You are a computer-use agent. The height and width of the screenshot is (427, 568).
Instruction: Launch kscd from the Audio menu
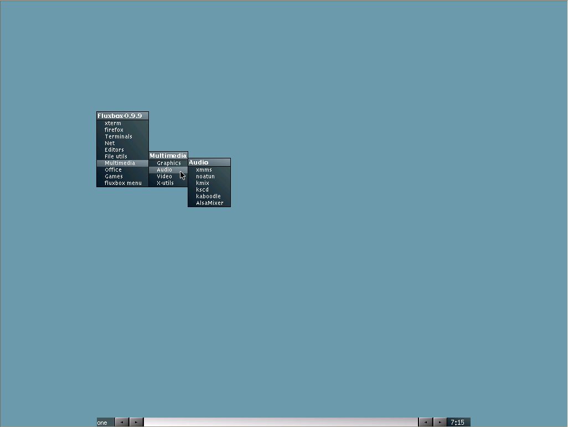click(209, 189)
